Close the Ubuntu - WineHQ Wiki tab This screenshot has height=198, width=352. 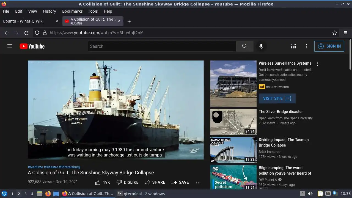[57, 21]
